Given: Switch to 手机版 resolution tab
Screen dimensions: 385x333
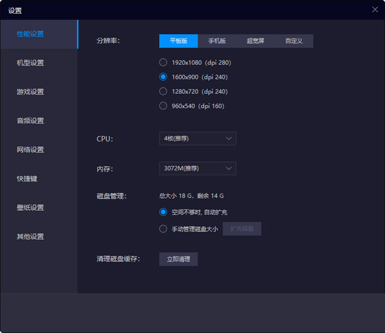Looking at the screenshot, I should click(x=217, y=41).
